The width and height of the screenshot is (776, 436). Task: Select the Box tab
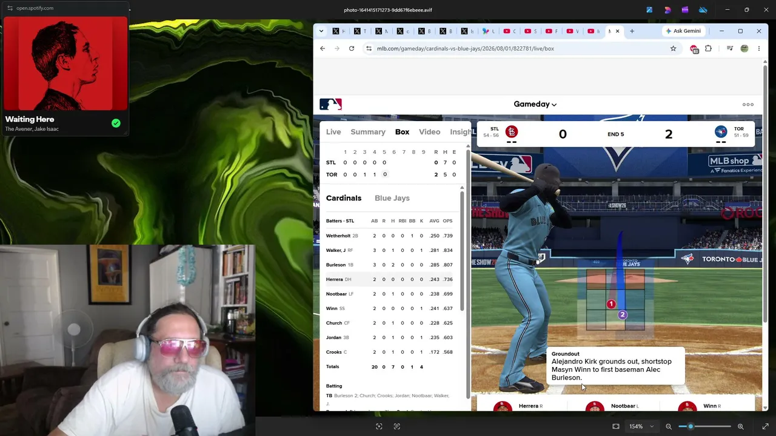(402, 132)
